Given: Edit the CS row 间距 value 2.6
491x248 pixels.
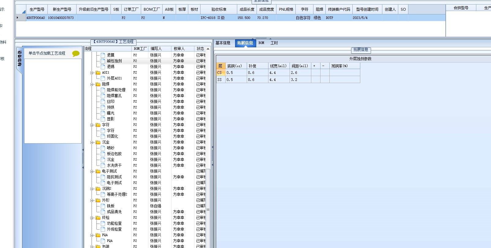Looking at the screenshot, I should (300, 73).
